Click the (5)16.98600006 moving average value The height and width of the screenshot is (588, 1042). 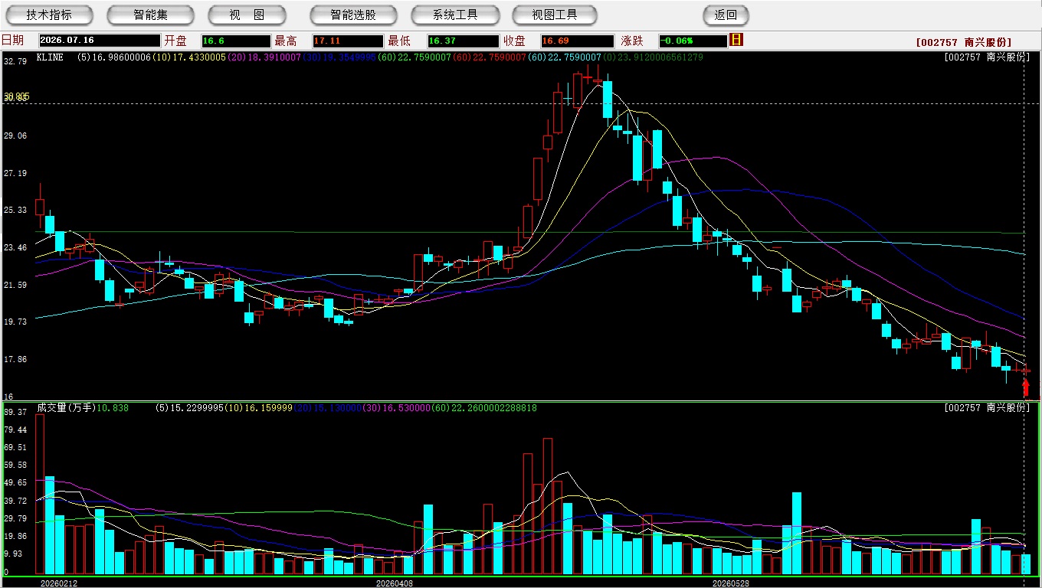[114, 57]
